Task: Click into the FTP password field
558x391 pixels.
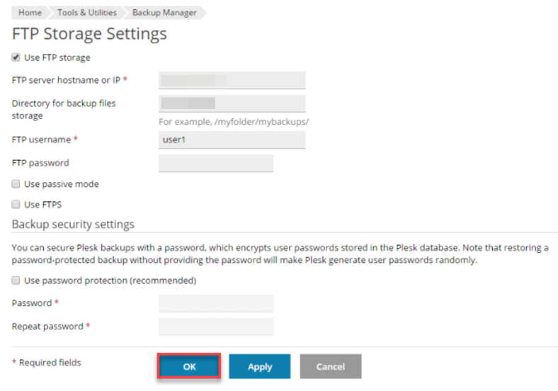Action: pyautogui.click(x=216, y=163)
